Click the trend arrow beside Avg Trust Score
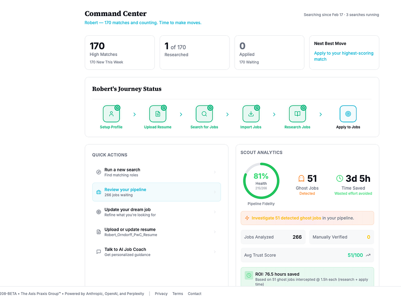The height and width of the screenshot is (301, 401). 368,255
